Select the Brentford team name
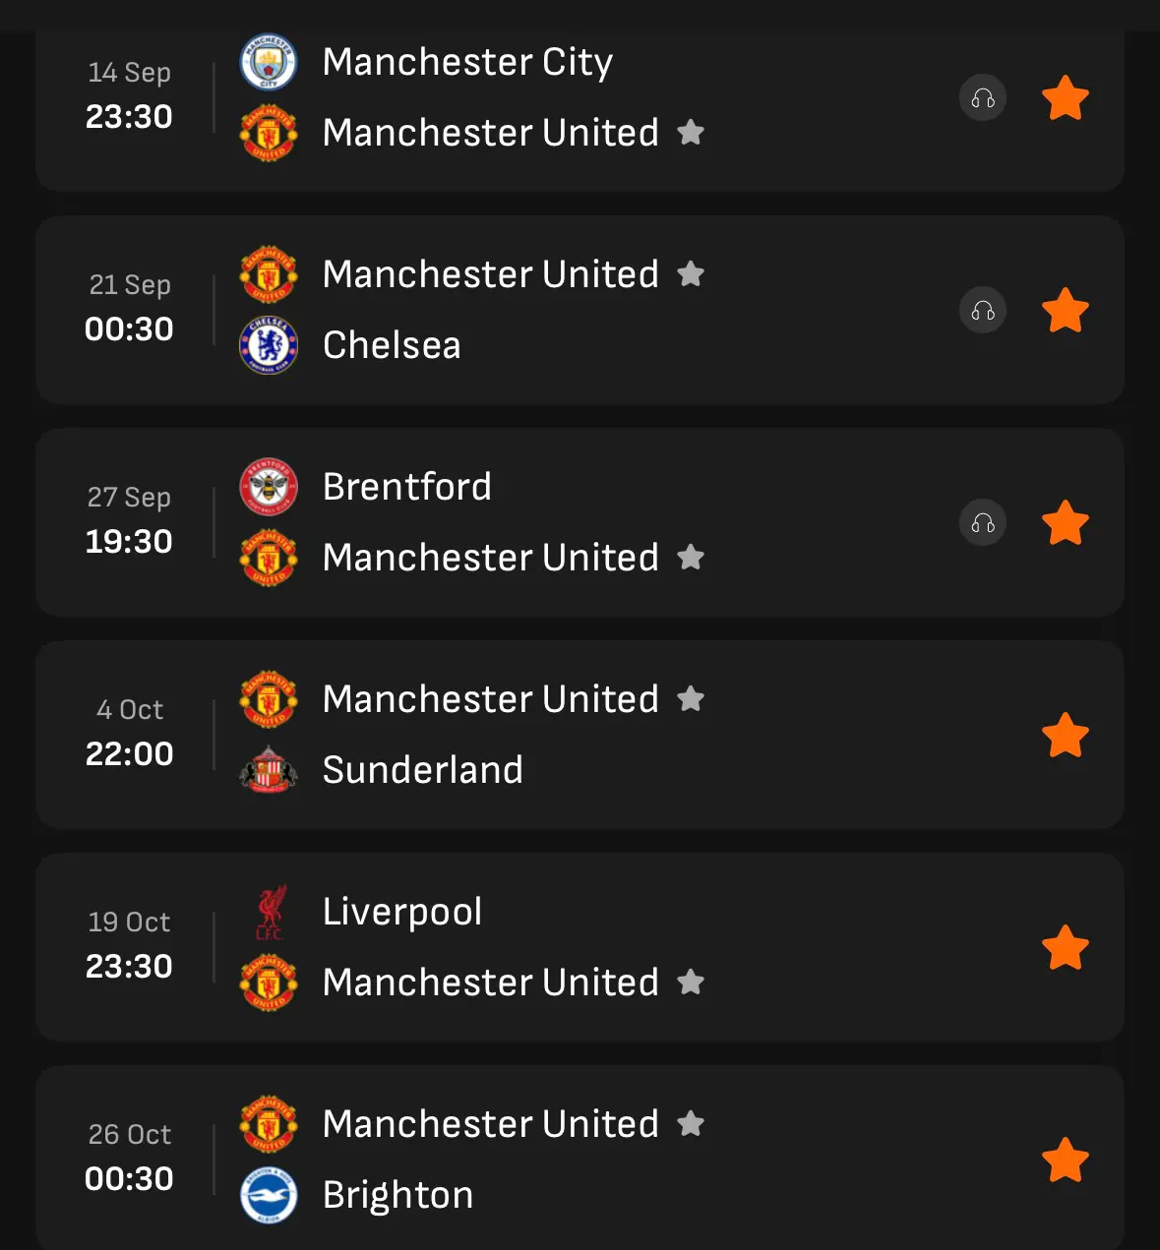The image size is (1160, 1250). (x=407, y=487)
